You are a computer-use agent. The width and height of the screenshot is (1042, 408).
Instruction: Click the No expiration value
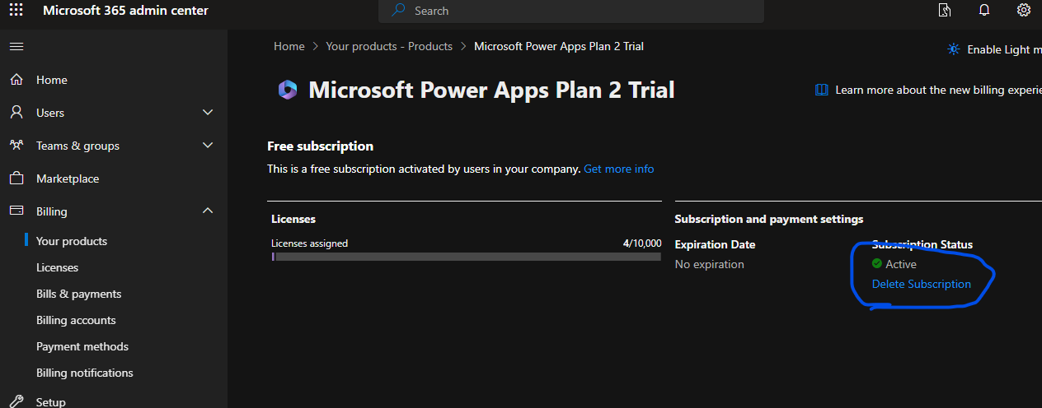(710, 264)
